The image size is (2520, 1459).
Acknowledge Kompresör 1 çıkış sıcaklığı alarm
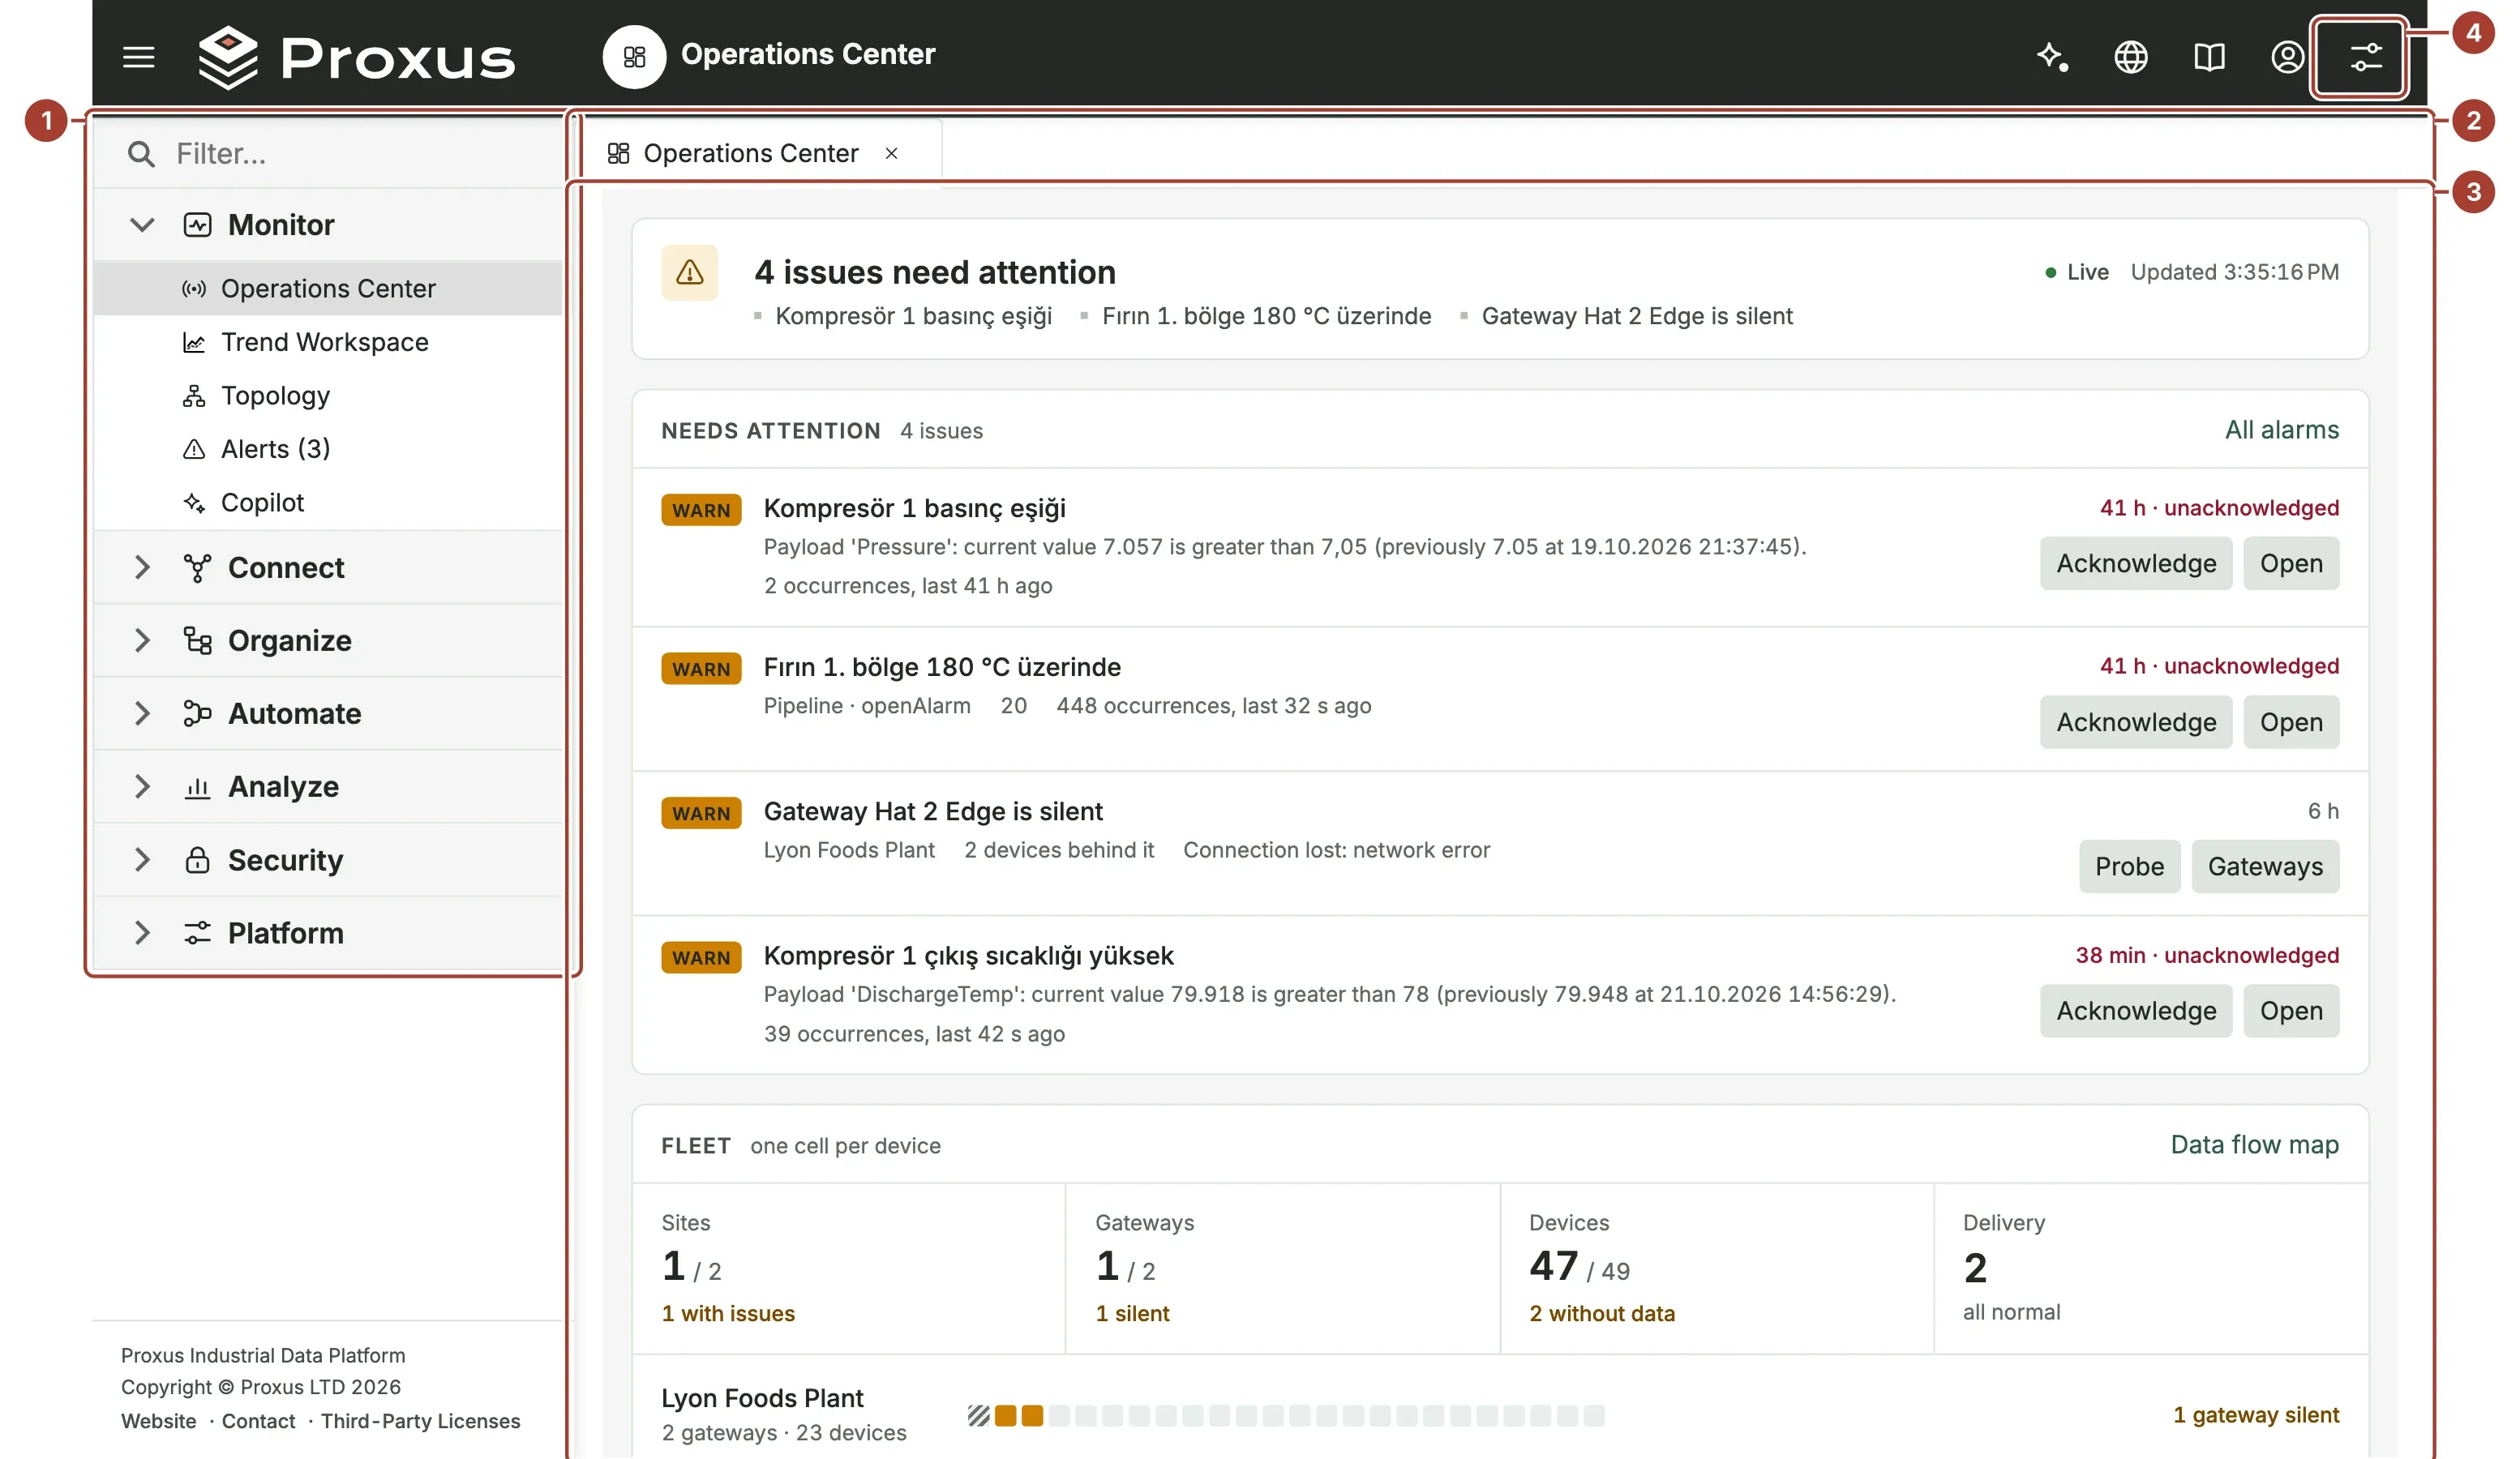point(2135,1011)
